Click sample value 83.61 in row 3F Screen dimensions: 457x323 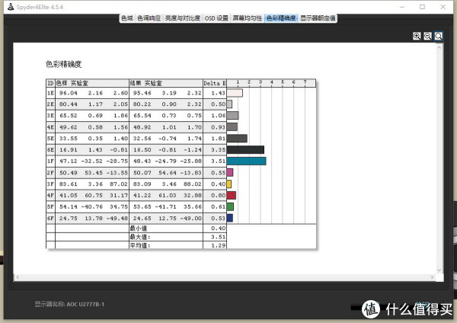pos(69,184)
